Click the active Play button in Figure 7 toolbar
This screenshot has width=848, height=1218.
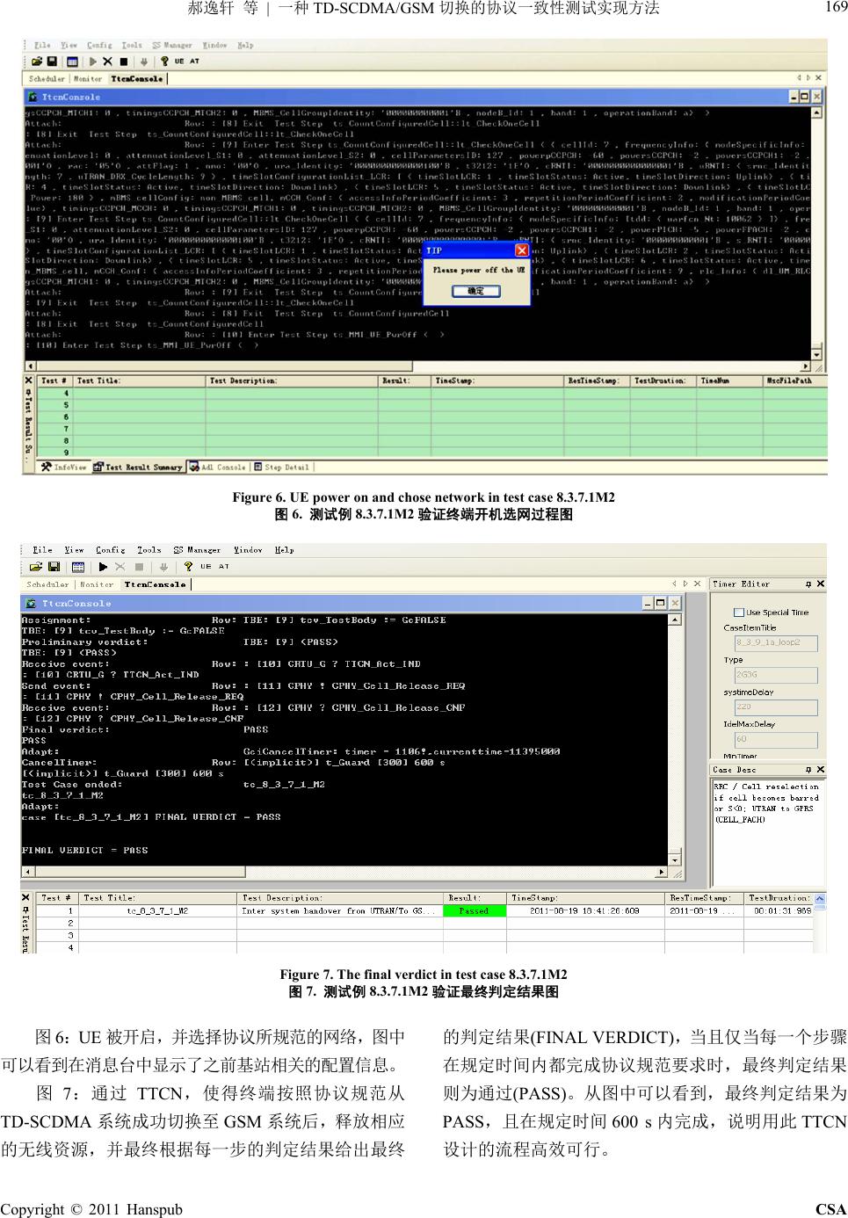pyautogui.click(x=101, y=567)
